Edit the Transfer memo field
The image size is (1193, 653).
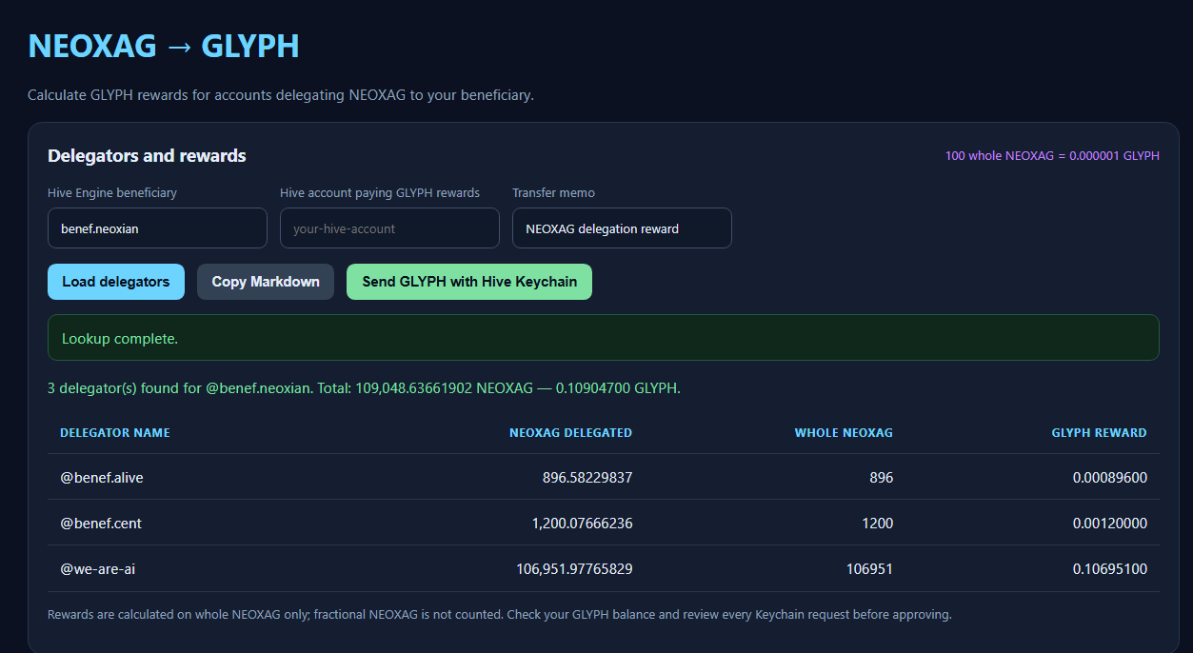click(622, 228)
